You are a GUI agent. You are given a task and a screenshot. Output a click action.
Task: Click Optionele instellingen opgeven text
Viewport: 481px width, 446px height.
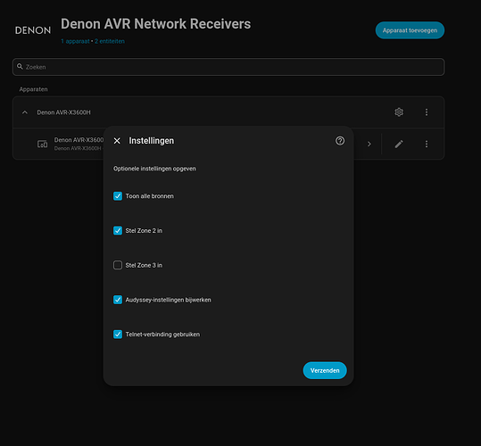154,169
